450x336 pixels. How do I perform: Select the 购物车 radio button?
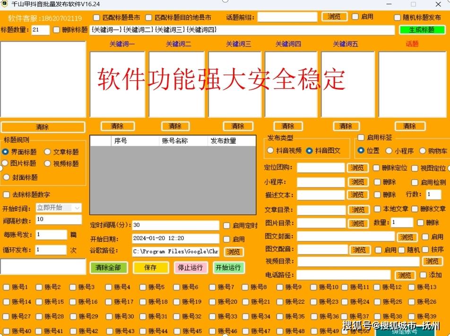(423, 151)
